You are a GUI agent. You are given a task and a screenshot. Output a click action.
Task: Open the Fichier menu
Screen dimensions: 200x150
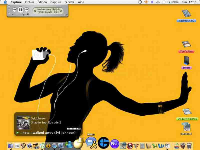[x=29, y=2]
